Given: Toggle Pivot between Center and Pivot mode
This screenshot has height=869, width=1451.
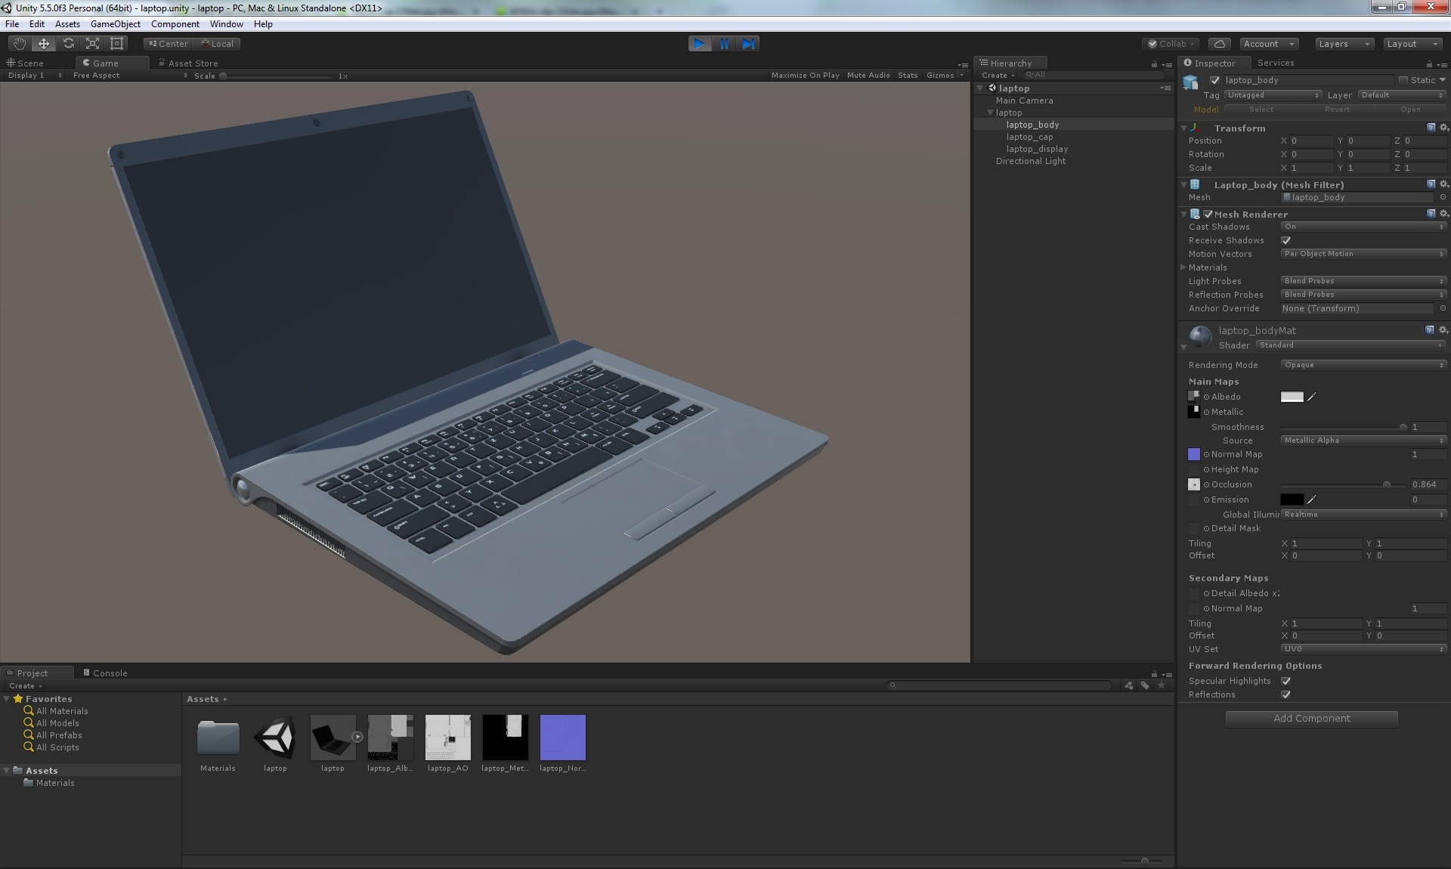Looking at the screenshot, I should tap(167, 43).
